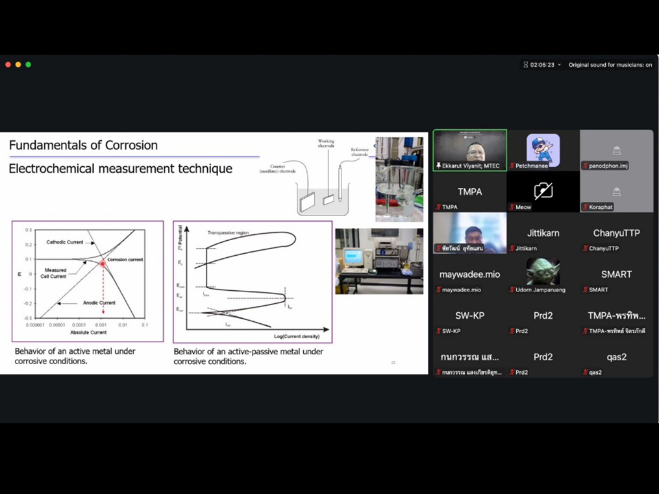Click the placeholder avatar icon on panodphon.imj's tile
The width and height of the screenshot is (659, 494).
click(616, 150)
